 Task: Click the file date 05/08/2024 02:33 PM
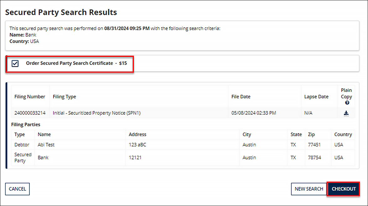coord(254,113)
